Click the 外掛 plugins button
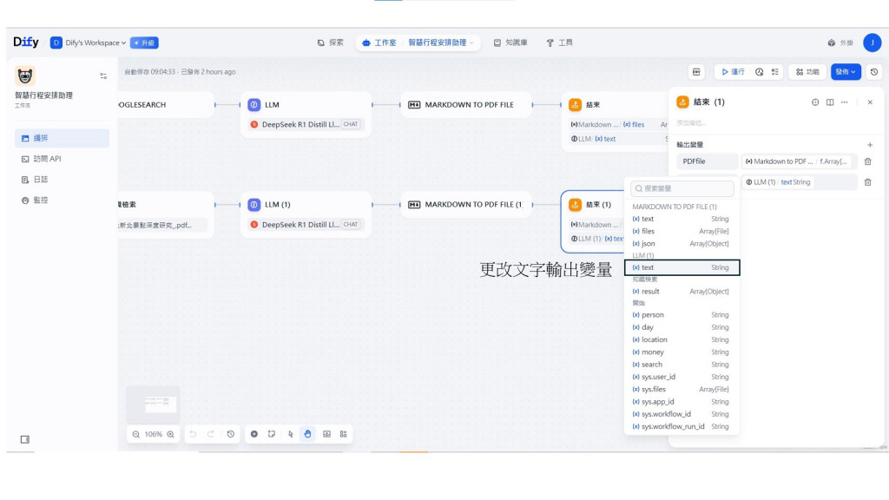 (840, 43)
